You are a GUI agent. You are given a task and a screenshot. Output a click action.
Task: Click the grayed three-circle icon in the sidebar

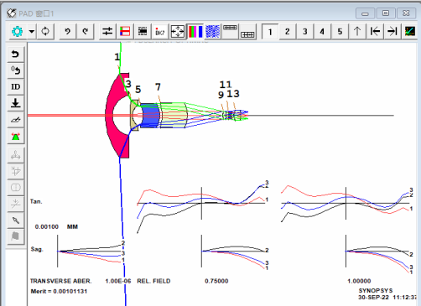(16, 155)
